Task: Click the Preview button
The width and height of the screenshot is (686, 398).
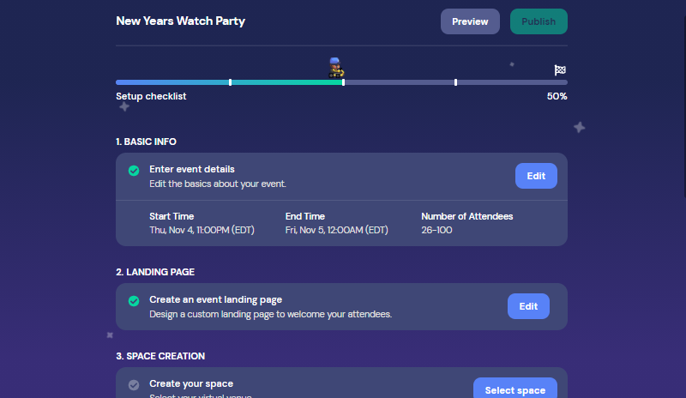Action: coord(470,21)
